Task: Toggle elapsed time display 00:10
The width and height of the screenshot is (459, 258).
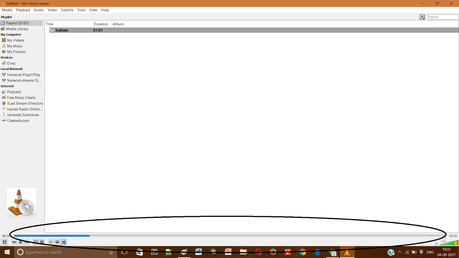Action: pos(6,236)
